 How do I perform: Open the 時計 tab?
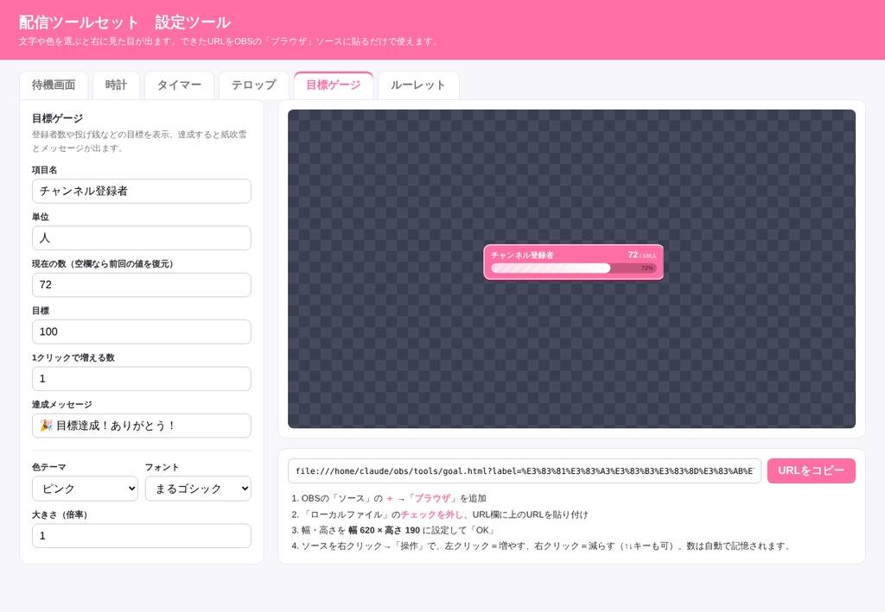(x=117, y=85)
